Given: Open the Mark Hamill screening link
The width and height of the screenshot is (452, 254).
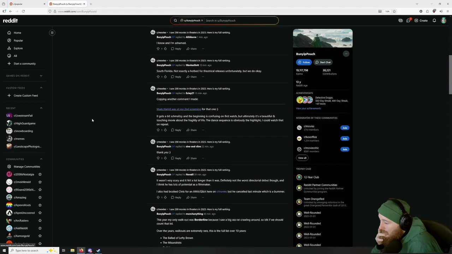Looking at the screenshot, I should point(179,109).
